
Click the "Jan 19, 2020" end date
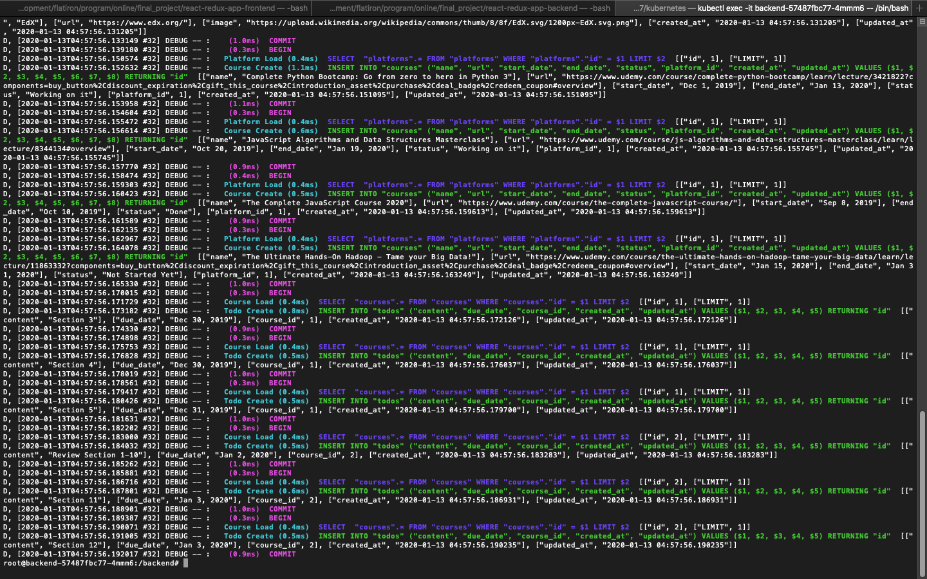[359, 149]
